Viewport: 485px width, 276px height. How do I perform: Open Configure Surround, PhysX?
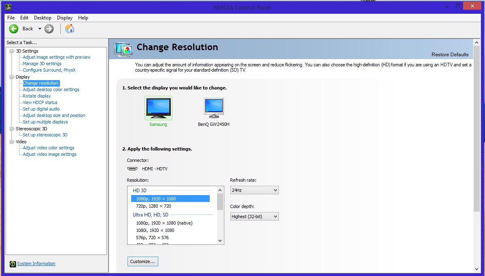[49, 70]
